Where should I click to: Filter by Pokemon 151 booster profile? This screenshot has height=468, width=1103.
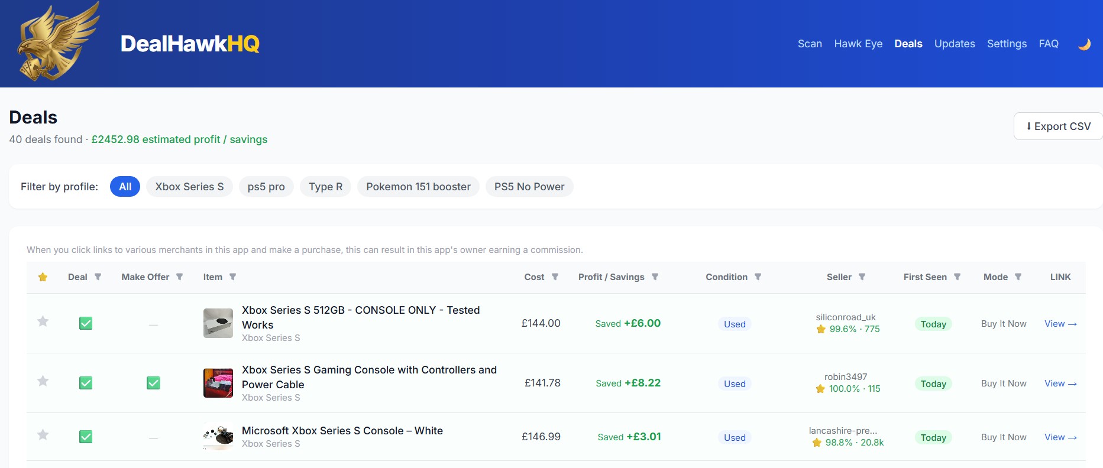click(x=418, y=187)
